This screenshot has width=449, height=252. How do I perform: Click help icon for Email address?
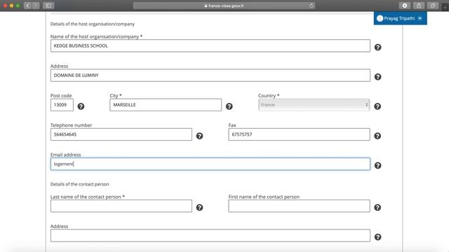(377, 165)
